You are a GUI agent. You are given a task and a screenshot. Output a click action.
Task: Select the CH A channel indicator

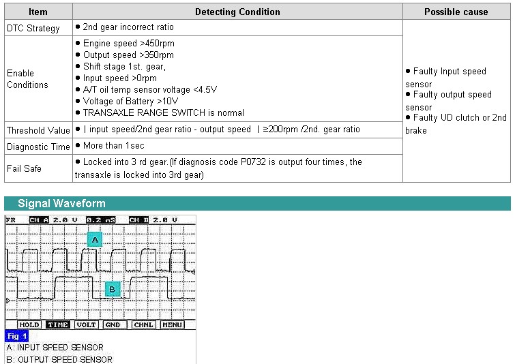[39, 220]
